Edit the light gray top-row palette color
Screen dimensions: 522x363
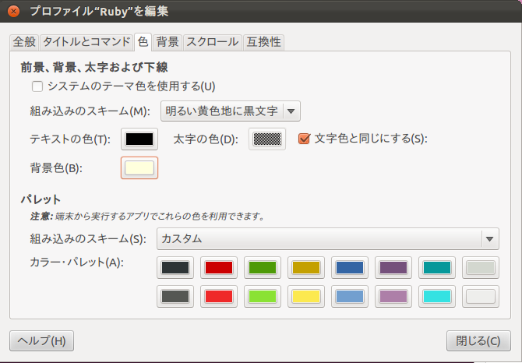[x=481, y=267]
